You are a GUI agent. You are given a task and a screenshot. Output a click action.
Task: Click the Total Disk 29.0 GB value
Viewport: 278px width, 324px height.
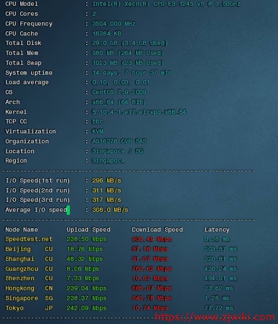click(129, 43)
